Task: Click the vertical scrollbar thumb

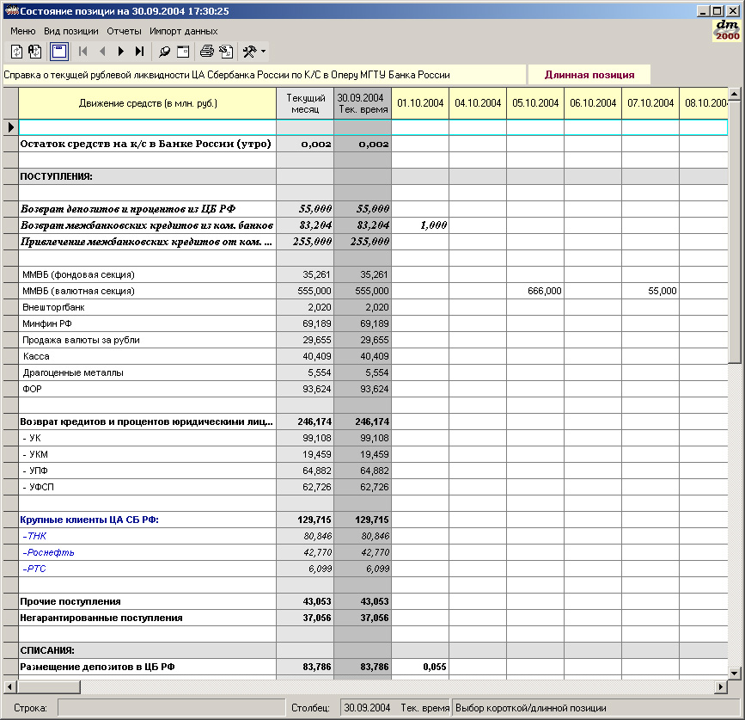Action: coord(734,231)
